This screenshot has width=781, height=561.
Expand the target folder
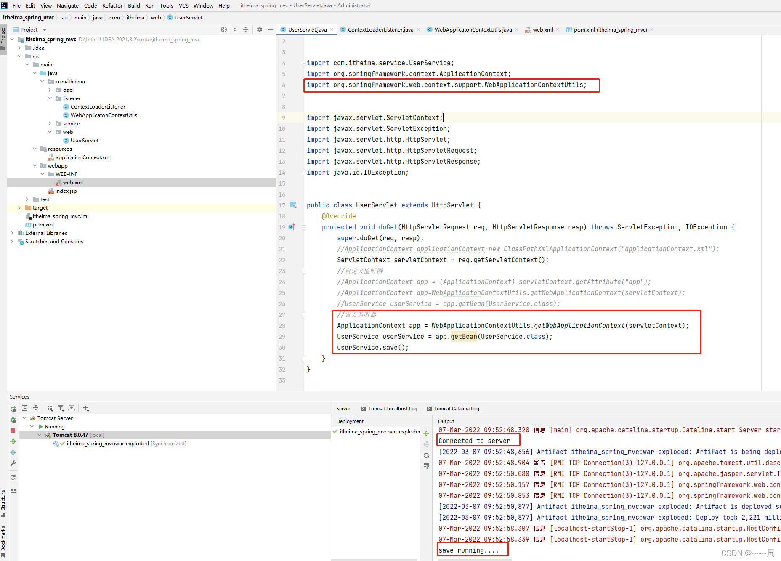click(19, 207)
